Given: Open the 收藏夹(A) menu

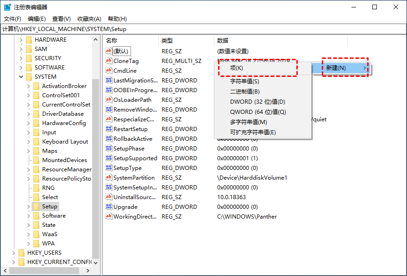Looking at the screenshot, I should coord(89,19).
